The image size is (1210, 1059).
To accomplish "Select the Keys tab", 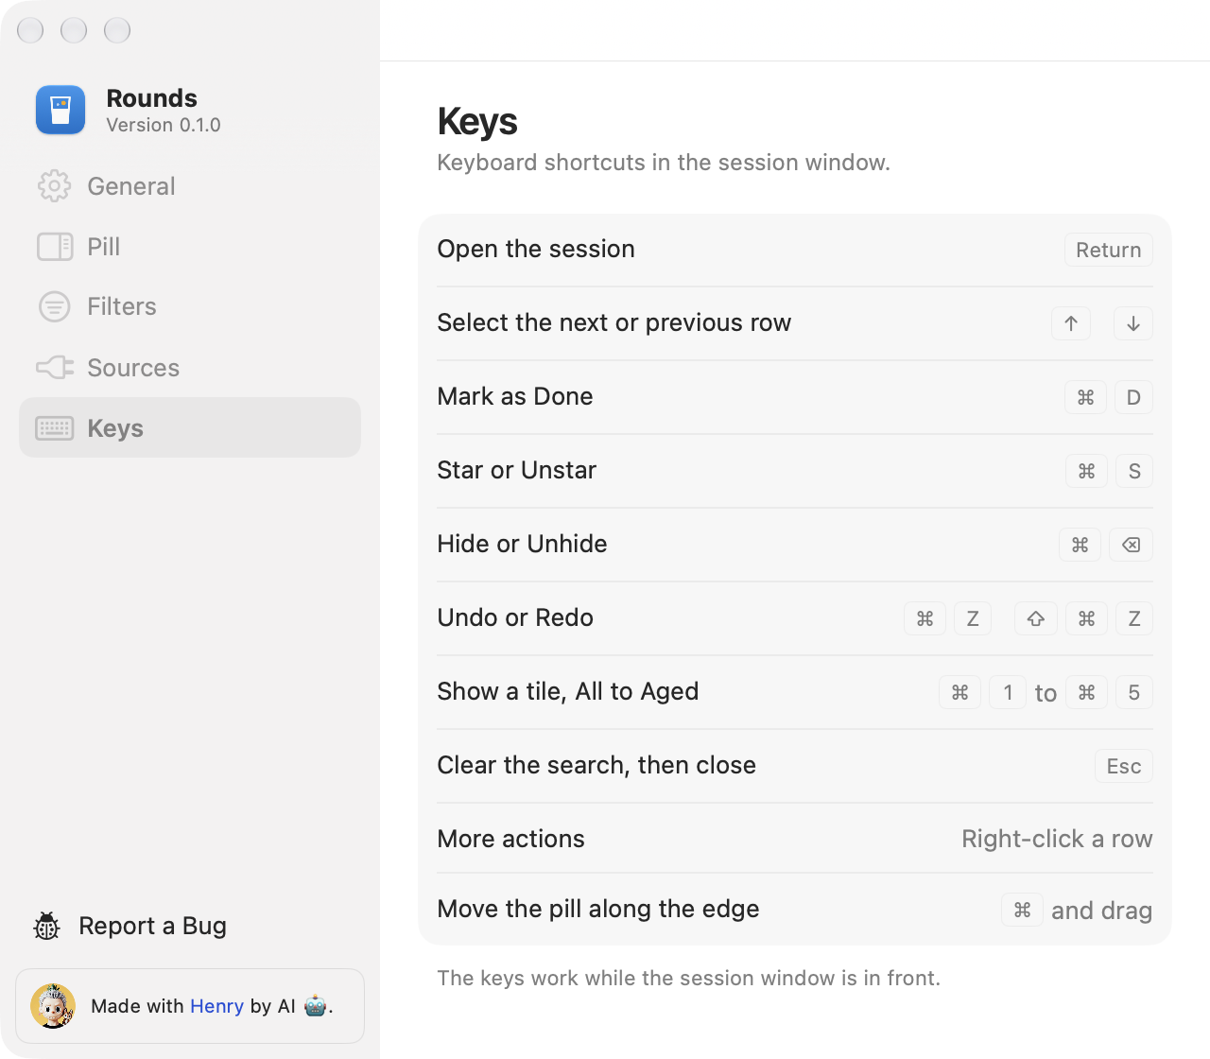I will pos(190,427).
